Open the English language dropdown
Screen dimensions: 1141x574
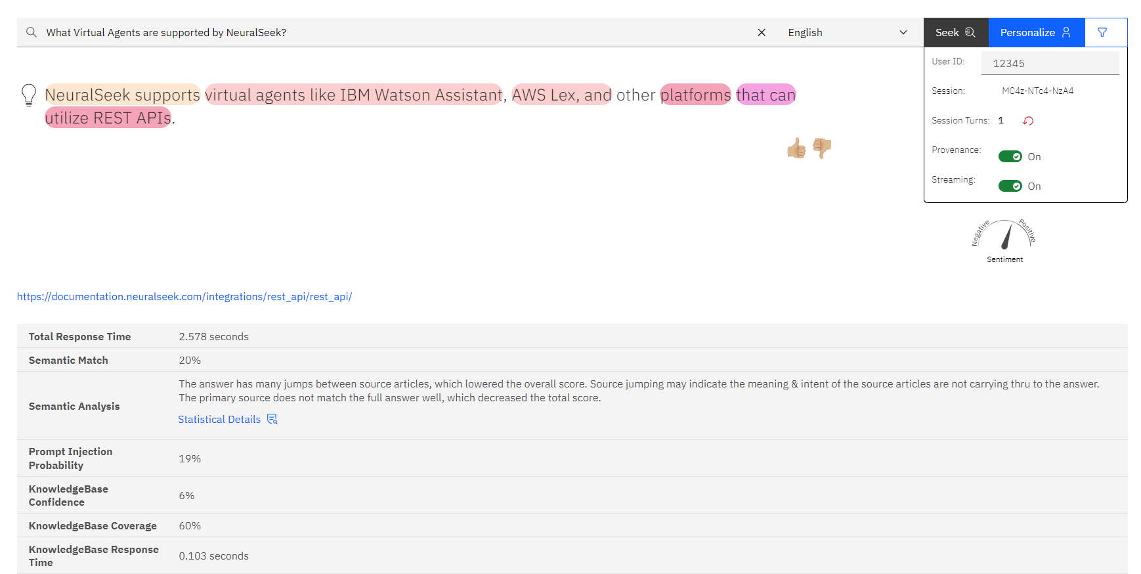[848, 32]
